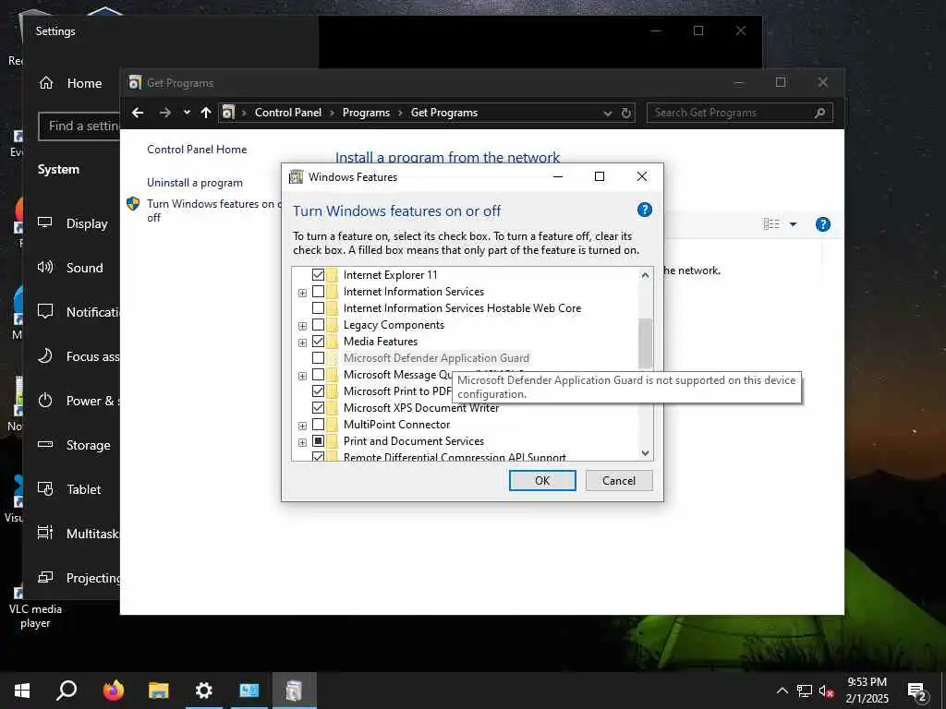The image size is (946, 709).
Task: Click the features list scroll-down arrow
Action: pyautogui.click(x=645, y=453)
